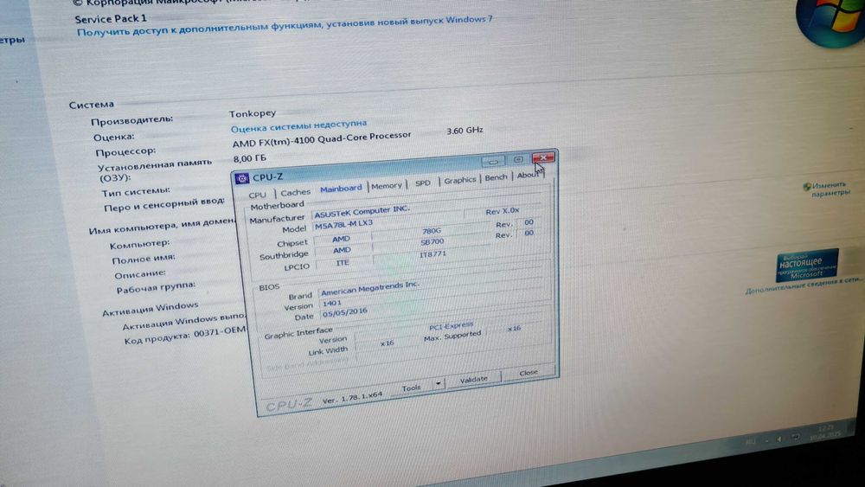
Task: Switch to the Caches tab
Action: click(x=295, y=192)
